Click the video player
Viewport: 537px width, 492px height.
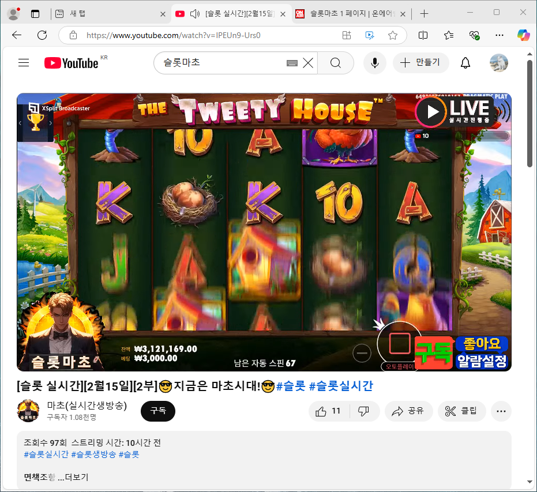pos(264,232)
